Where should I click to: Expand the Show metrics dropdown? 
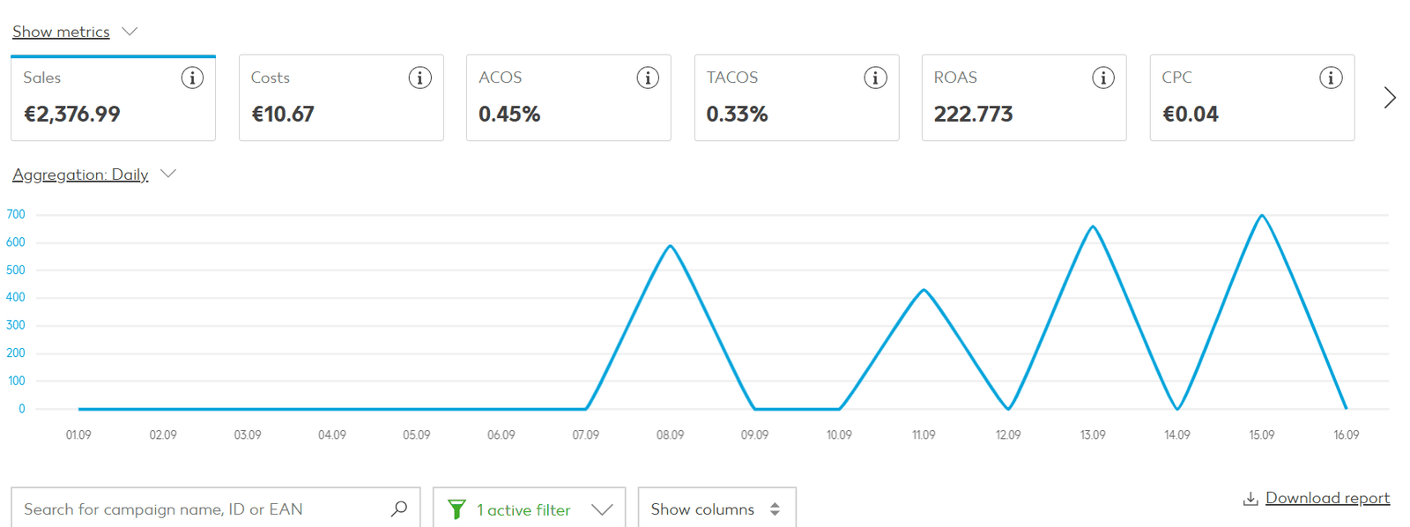coord(75,32)
